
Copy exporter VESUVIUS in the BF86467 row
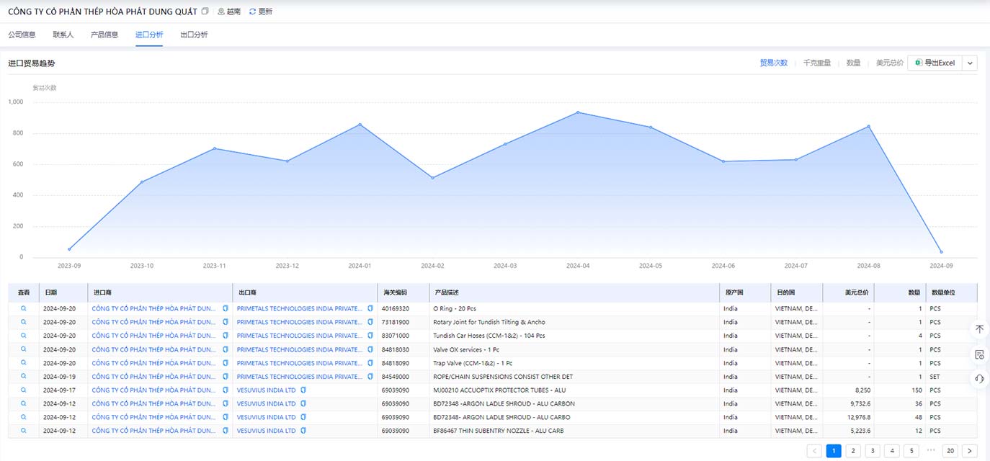tap(303, 431)
